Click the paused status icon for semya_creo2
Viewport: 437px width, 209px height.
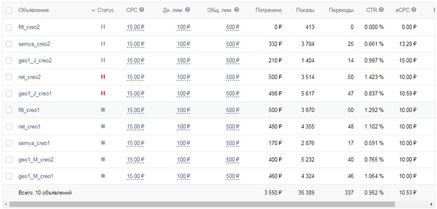tap(103, 43)
